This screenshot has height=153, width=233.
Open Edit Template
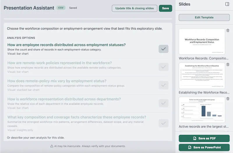point(204,17)
